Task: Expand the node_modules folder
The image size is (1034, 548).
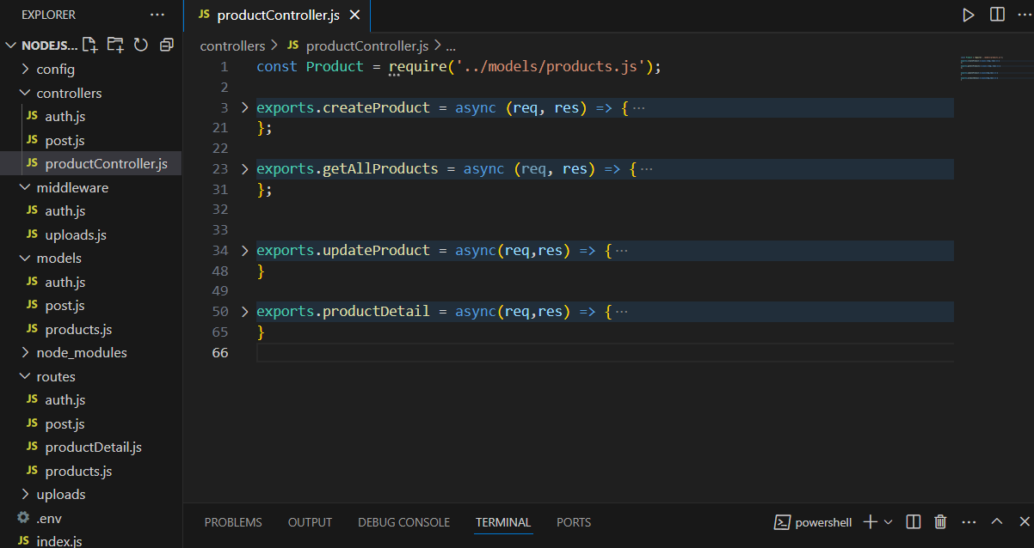Action: tap(81, 352)
